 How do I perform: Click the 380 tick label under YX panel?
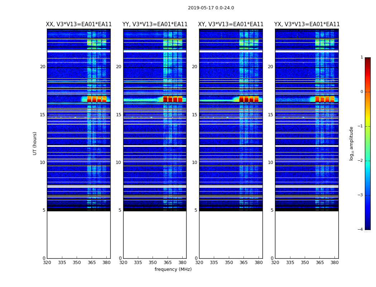point(334,263)
